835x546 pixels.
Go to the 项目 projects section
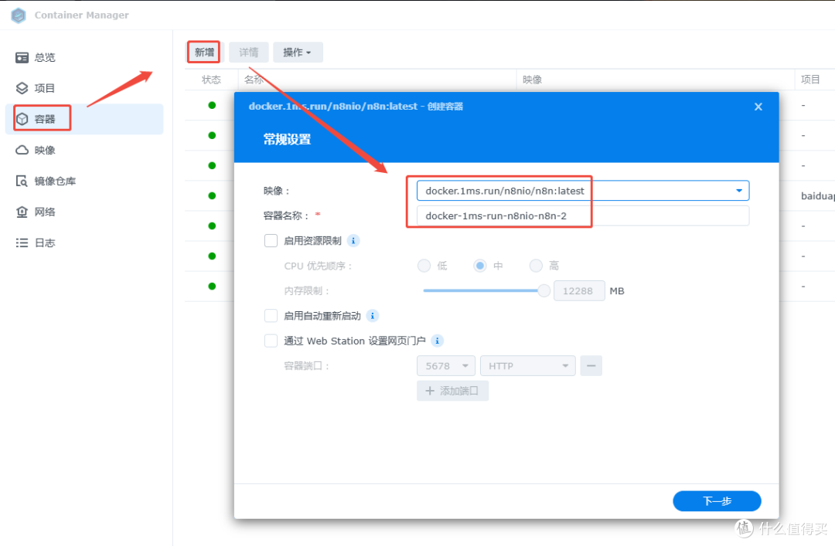(x=84, y=88)
